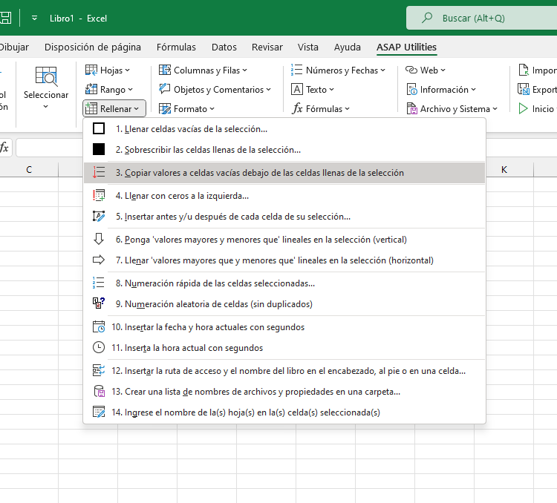Open the ASAP Fórmulas group dropdown
Viewport: 557px width, 503px height.
click(321, 108)
